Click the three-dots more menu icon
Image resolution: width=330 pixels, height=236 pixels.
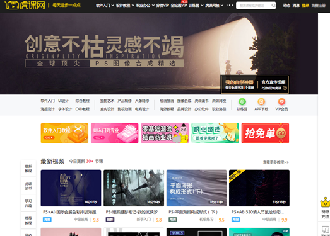click(x=230, y=5)
